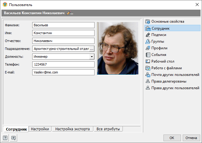Click the ellipsis button next to Подразделение
This screenshot has width=202, height=143.
[x=92, y=49]
